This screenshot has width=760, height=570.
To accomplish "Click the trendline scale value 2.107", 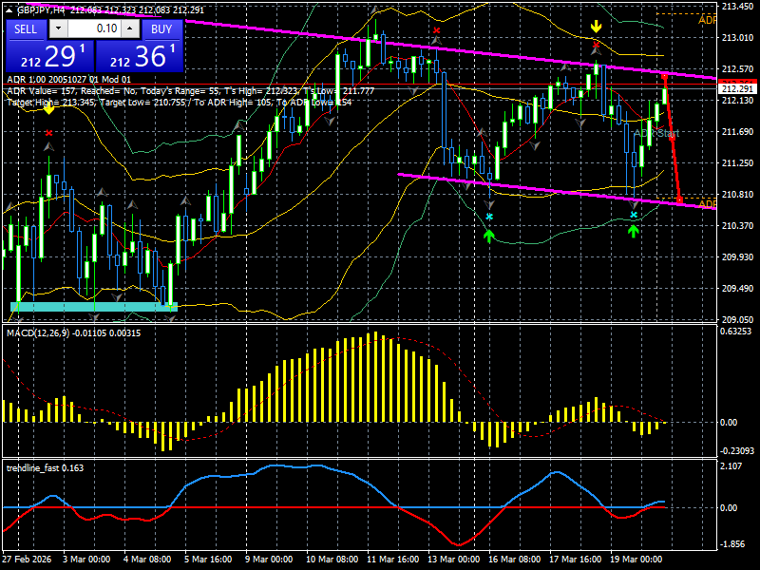I will (x=731, y=466).
